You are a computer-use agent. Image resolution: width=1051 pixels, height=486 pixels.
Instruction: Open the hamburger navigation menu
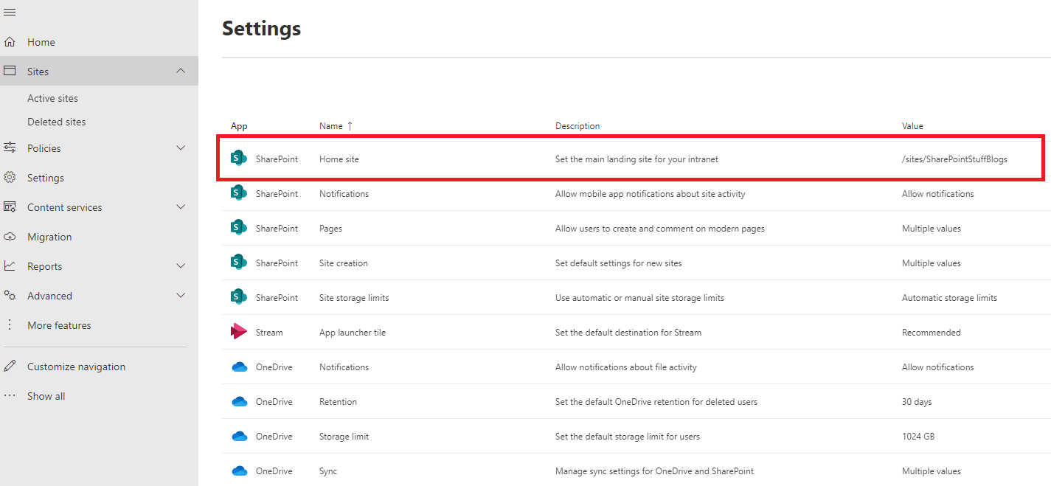pos(10,12)
